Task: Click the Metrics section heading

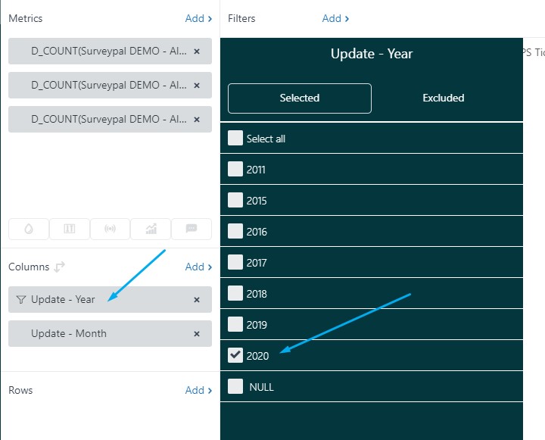Action: click(26, 18)
